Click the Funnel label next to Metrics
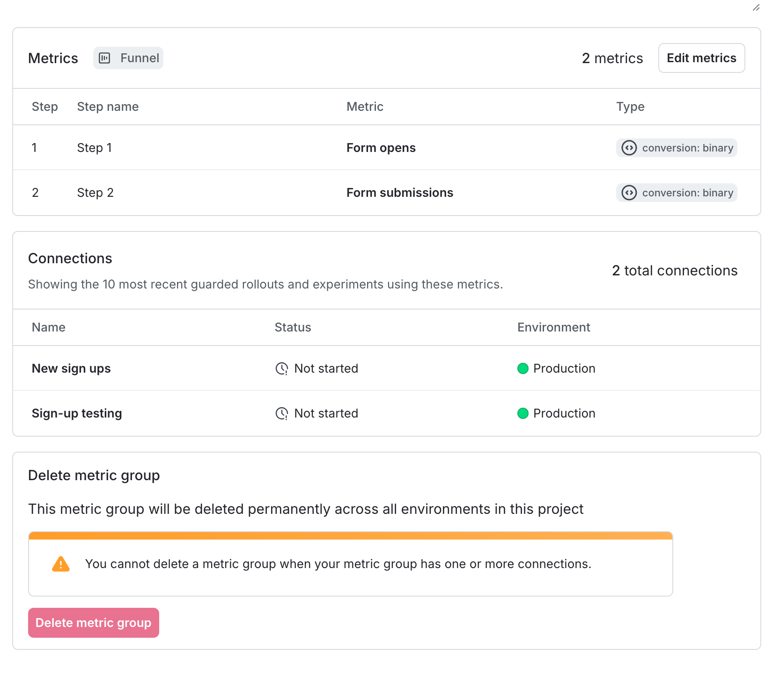The image size is (780, 677). pos(140,58)
